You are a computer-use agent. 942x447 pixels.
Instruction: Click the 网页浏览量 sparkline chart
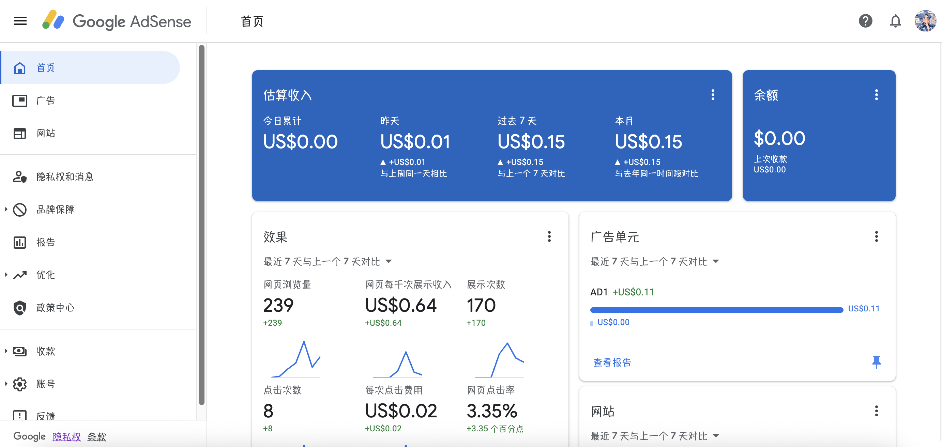(295, 359)
